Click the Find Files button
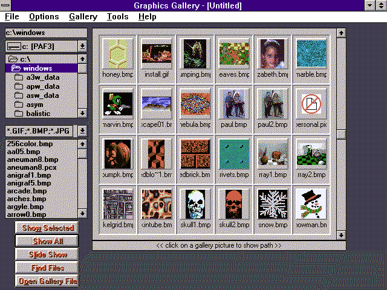This screenshot has width=387, height=290. pyautogui.click(x=48, y=268)
